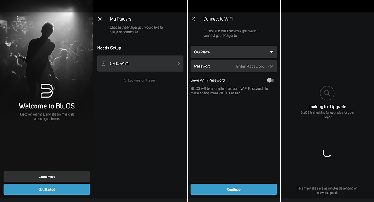This screenshot has height=202, width=374.
Task: Click the player device icon beside C700-A174
Action: [103, 64]
